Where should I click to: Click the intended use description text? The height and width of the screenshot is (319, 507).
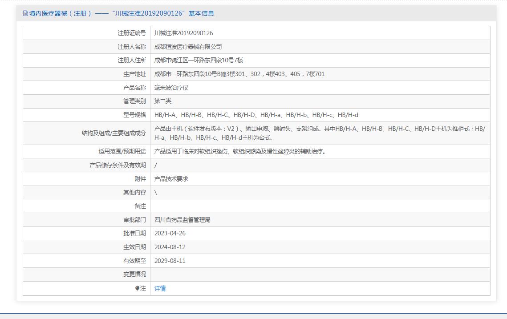(x=240, y=151)
